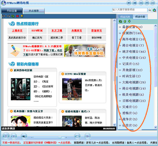Stop playback with the stop button

pyautogui.click(x=14, y=136)
